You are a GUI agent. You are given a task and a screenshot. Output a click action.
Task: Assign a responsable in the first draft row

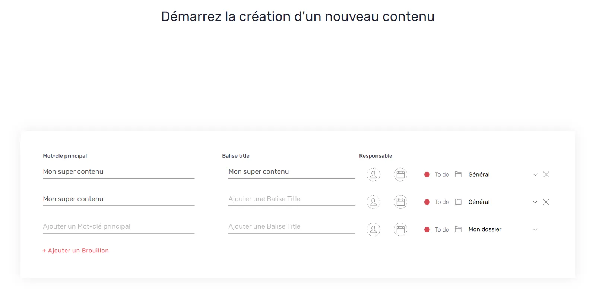click(x=373, y=174)
